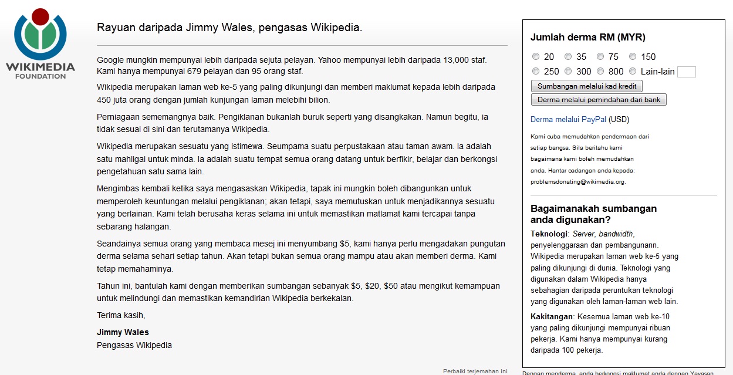This screenshot has height=375, width=733.
Task: Click the problemsdonating@wikimedia.org address
Action: 578,182
